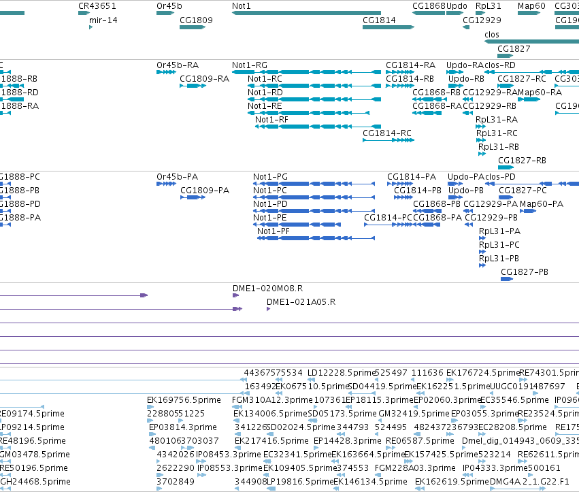Click protein CG1868-PB label
Image resolution: width=579 pixels, height=492 pixels.
[437, 204]
